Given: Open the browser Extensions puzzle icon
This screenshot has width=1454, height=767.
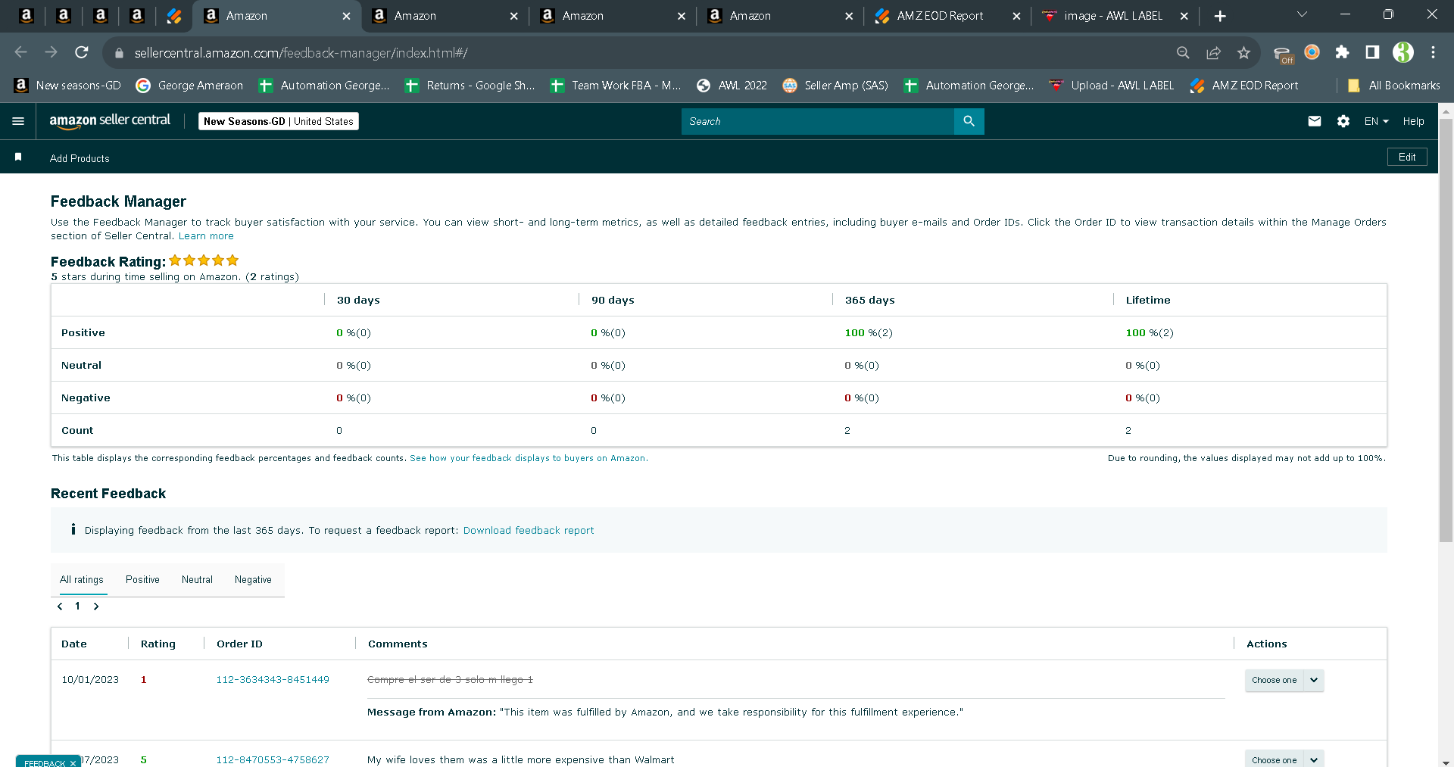Looking at the screenshot, I should point(1342,52).
